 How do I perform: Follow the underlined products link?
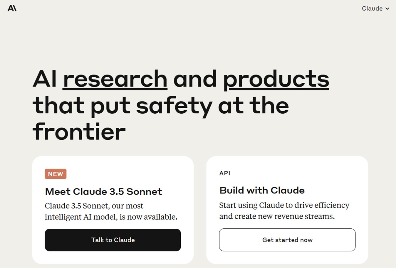coord(276,80)
